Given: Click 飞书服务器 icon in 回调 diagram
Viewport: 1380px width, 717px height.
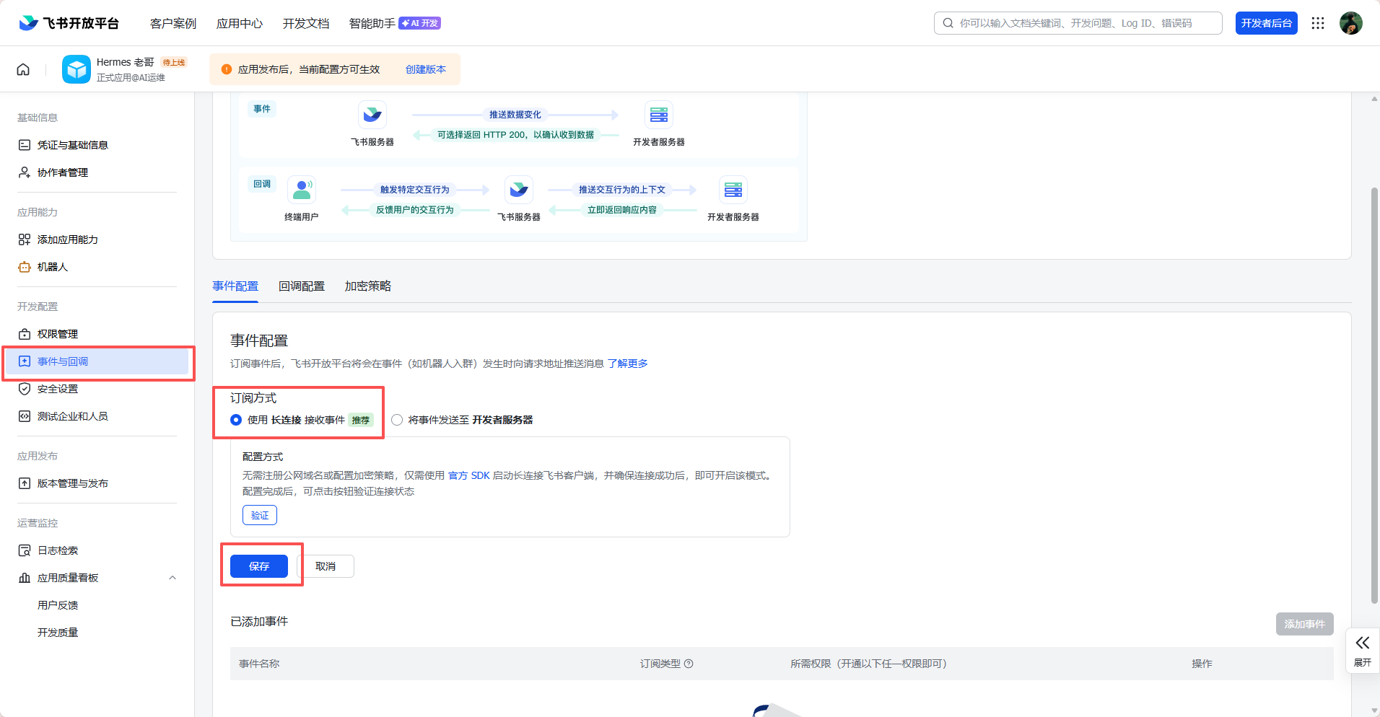Looking at the screenshot, I should 519,190.
